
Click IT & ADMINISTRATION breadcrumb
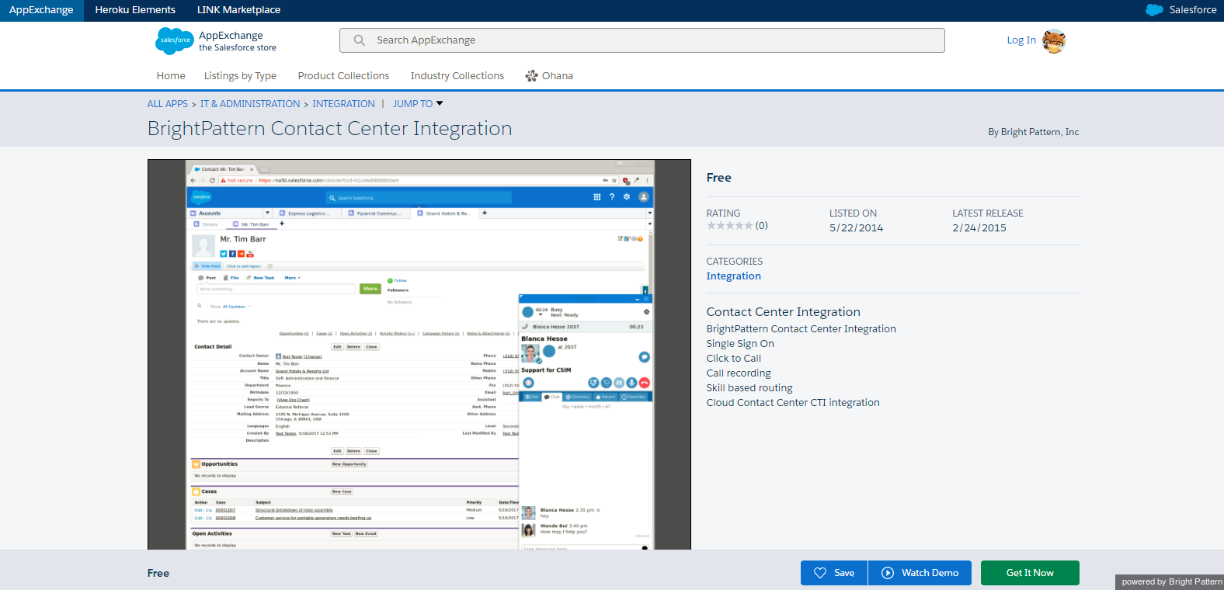pos(250,104)
